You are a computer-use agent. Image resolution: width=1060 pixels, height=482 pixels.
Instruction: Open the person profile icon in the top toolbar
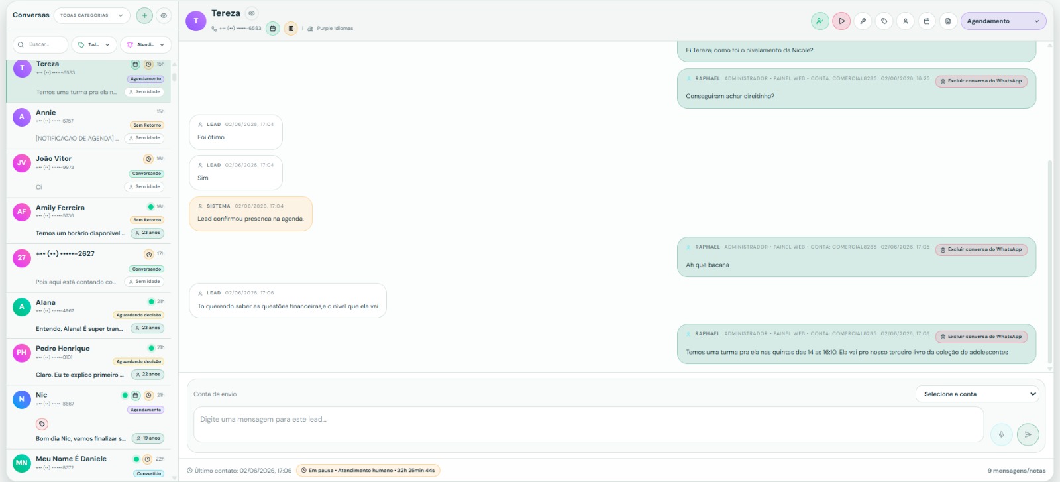(905, 21)
